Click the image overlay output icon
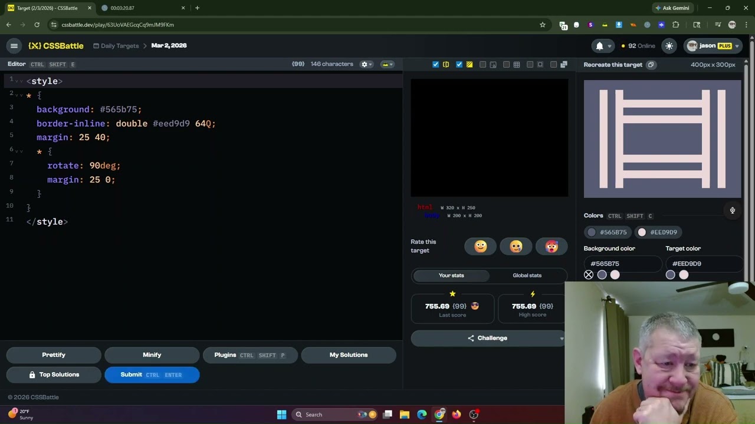The image size is (755, 424). [493, 65]
